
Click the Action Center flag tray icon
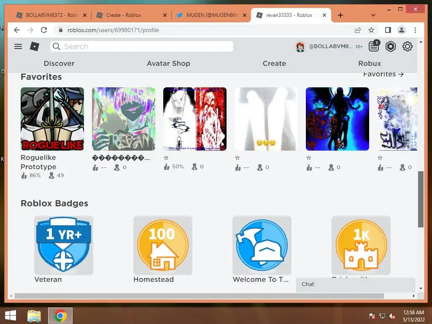(x=372, y=316)
